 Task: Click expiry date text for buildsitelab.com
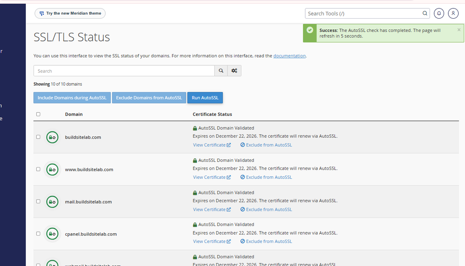(265, 136)
